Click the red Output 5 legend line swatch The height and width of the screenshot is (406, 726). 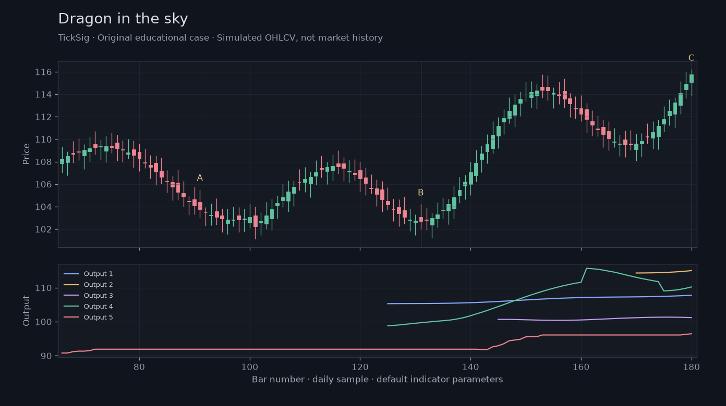(71, 318)
